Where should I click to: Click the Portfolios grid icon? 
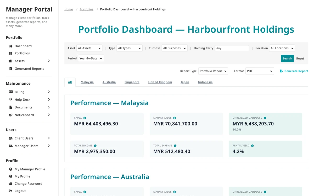(x=11, y=53)
